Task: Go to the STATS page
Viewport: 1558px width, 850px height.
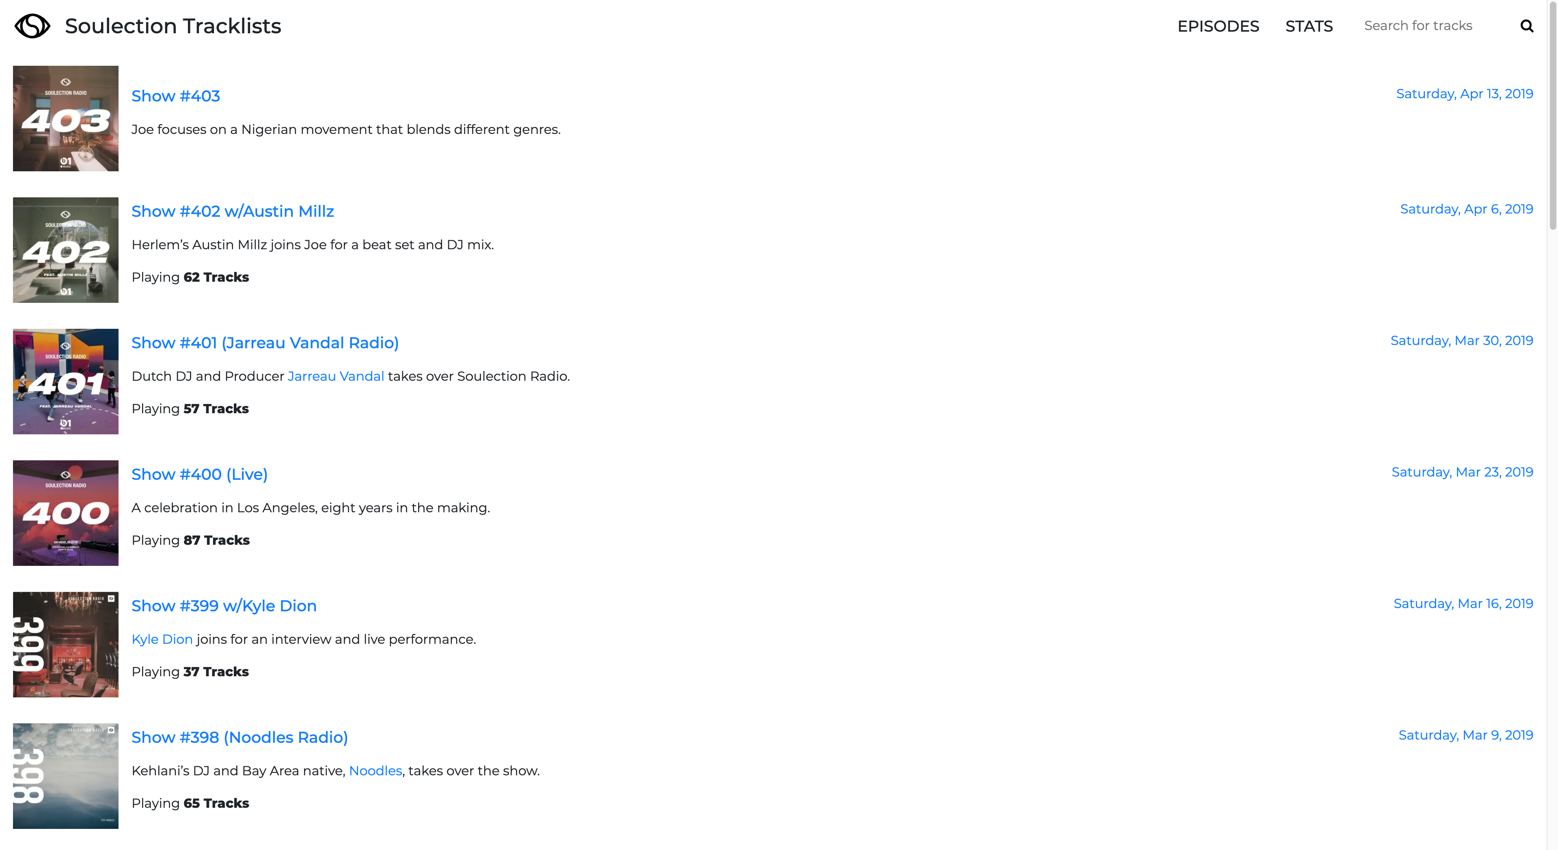Action: pyautogui.click(x=1309, y=26)
